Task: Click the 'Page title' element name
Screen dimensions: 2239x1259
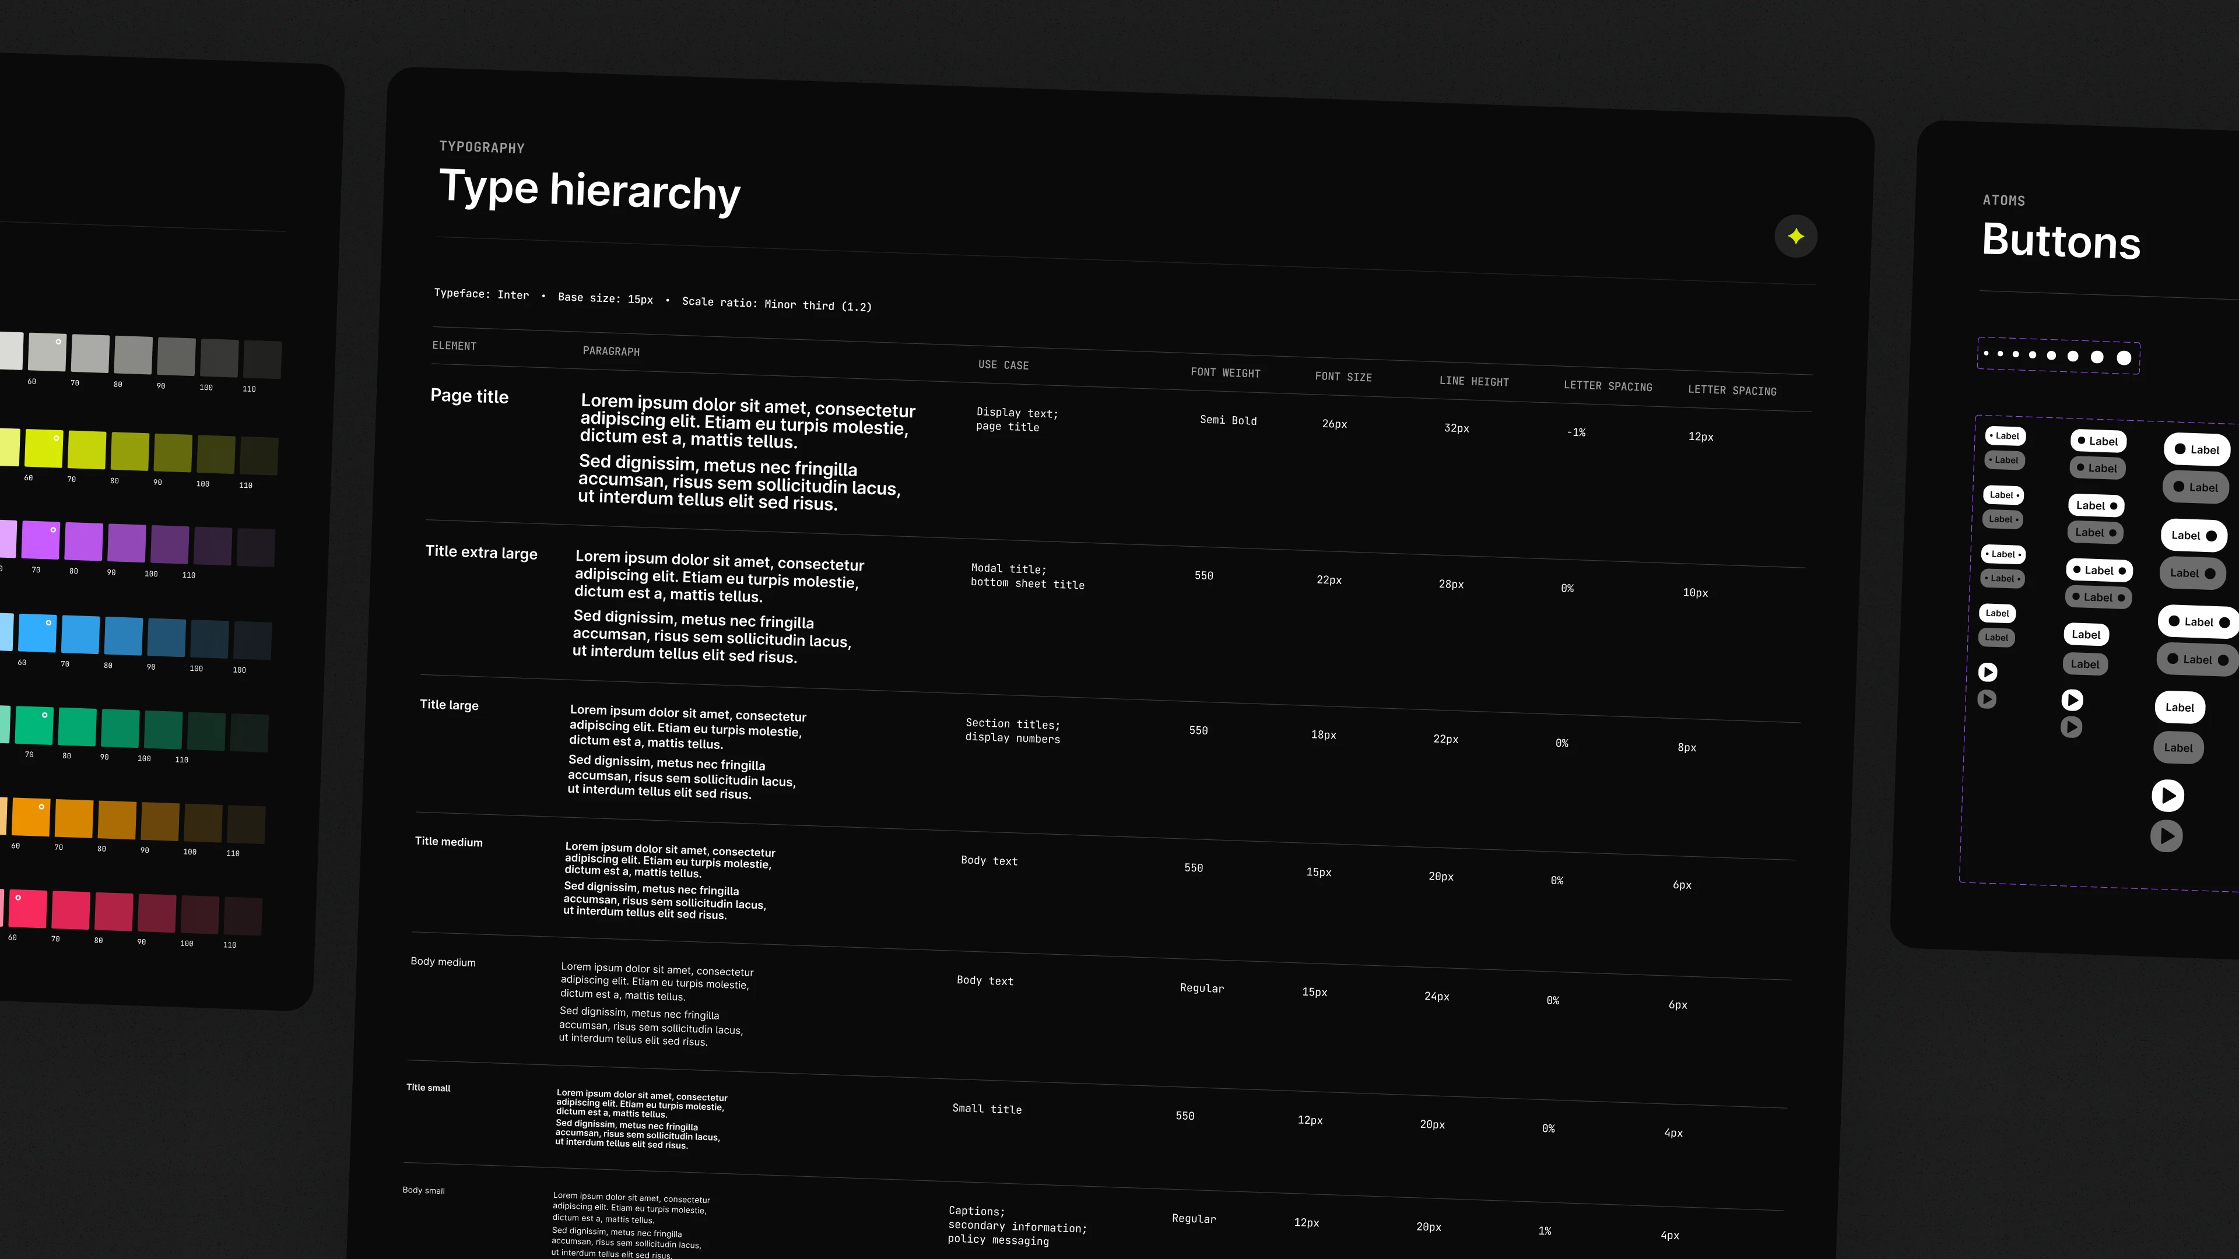Action: (x=469, y=396)
